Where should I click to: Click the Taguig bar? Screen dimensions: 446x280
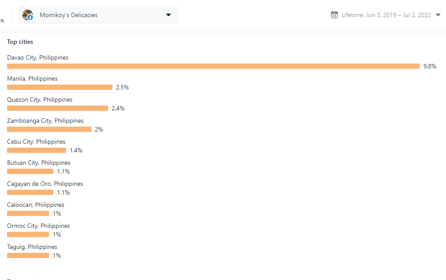pyautogui.click(x=28, y=255)
